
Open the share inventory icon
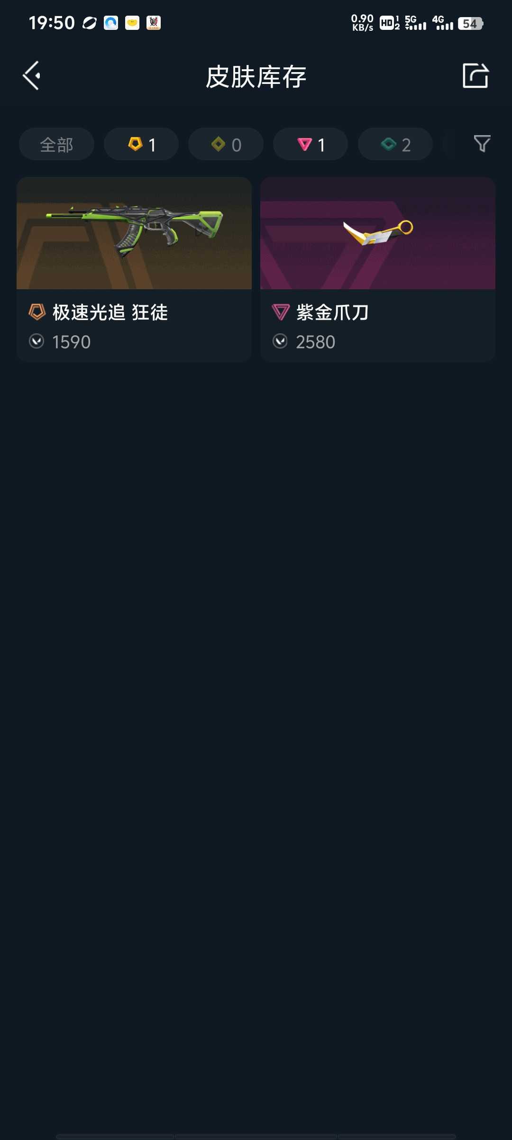475,76
